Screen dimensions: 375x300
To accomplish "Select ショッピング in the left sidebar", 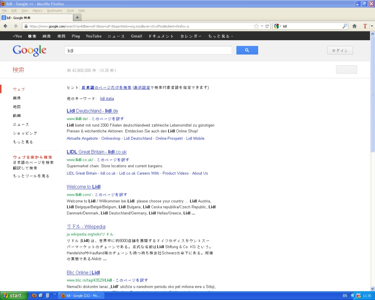I will pyautogui.click(x=25, y=133).
